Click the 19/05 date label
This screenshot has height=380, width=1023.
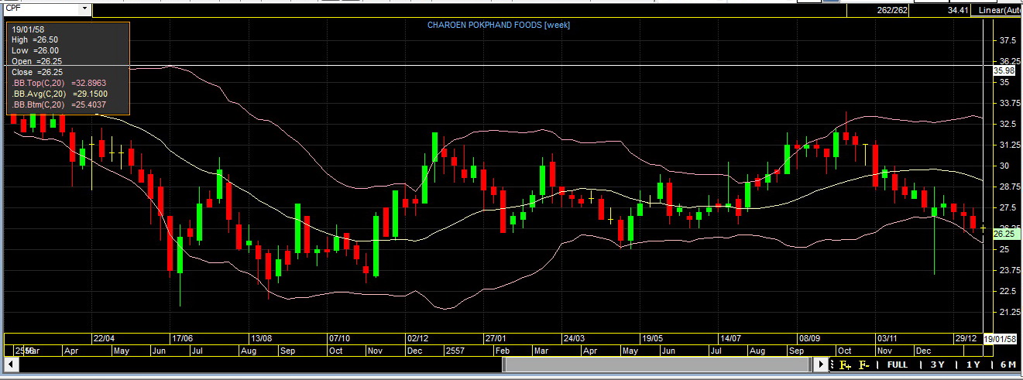pyautogui.click(x=652, y=338)
